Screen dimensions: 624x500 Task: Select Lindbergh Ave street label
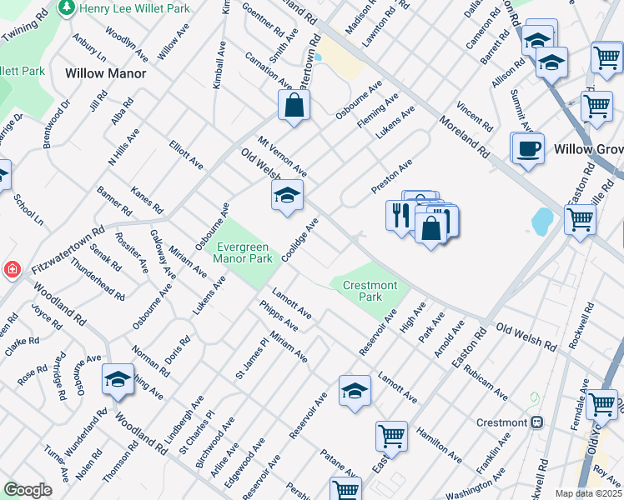click(x=184, y=420)
